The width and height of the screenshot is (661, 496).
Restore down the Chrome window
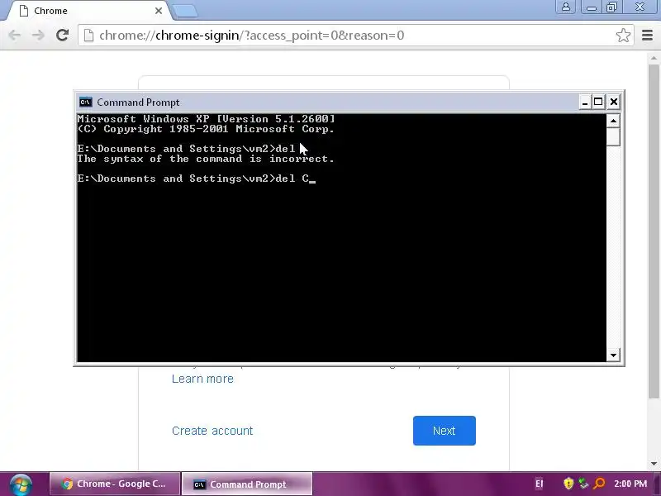[611, 7]
